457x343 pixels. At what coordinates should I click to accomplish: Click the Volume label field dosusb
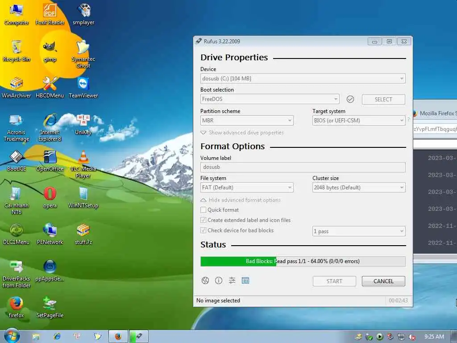click(x=303, y=167)
